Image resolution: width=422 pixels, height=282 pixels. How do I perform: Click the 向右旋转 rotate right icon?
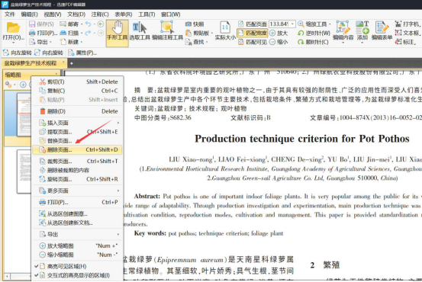37,53
